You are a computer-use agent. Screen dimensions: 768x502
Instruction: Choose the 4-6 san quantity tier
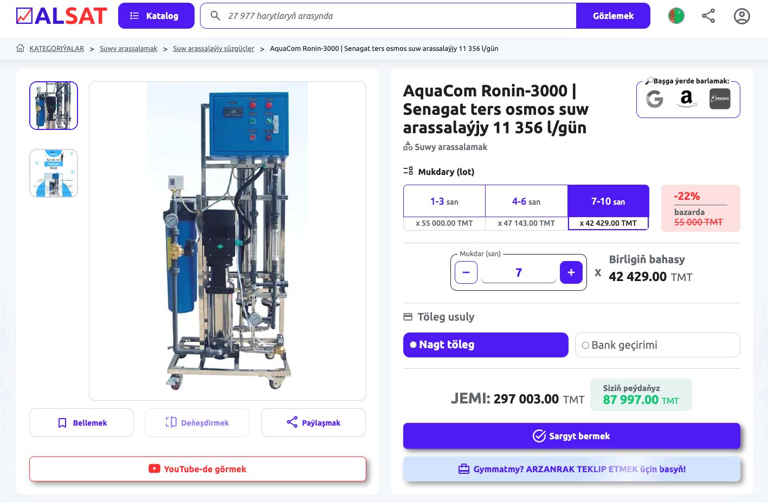526,201
